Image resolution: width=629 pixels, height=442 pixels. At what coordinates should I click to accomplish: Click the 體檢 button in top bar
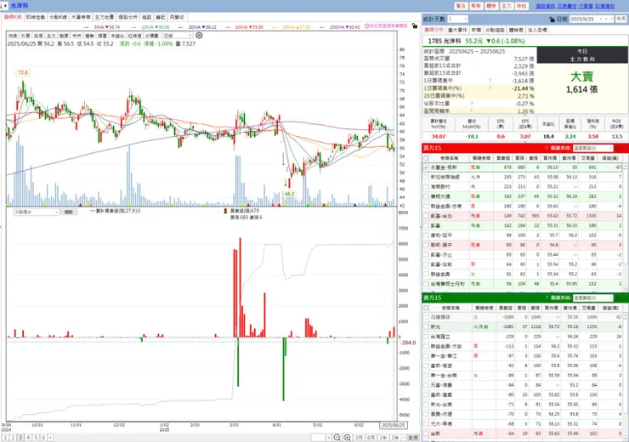point(491,6)
